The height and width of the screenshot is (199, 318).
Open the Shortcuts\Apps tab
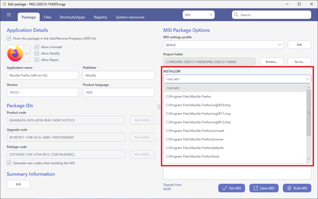(x=72, y=17)
